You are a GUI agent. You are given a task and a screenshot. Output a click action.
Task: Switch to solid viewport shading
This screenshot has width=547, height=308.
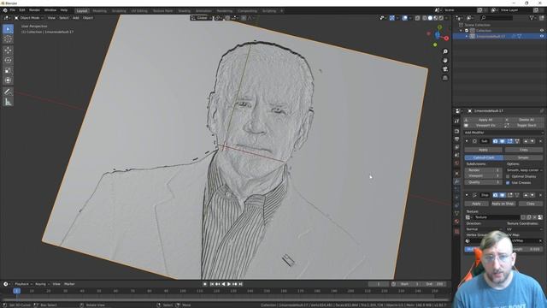(430, 18)
